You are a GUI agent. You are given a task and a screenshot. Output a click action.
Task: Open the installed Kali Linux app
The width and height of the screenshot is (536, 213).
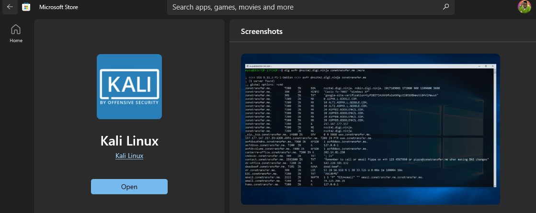(x=129, y=187)
